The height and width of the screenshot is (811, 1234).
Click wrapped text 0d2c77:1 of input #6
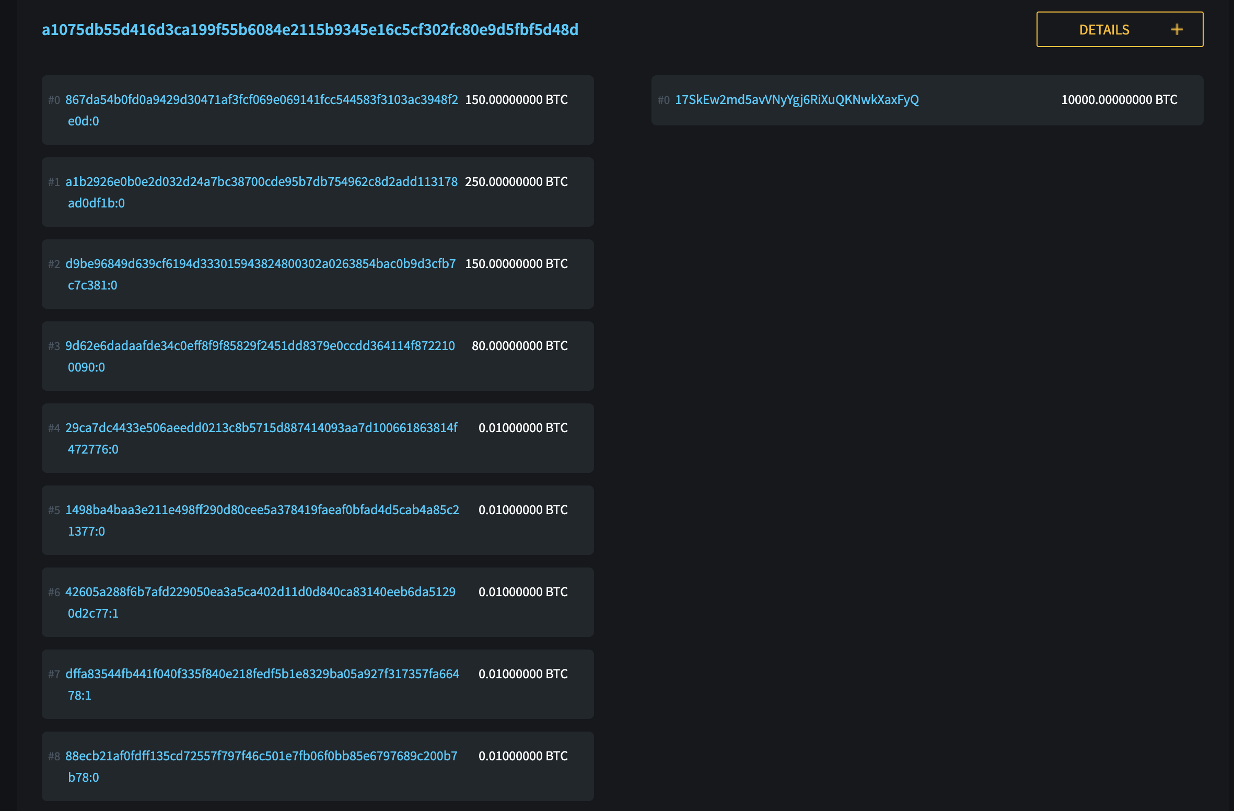pyautogui.click(x=93, y=613)
